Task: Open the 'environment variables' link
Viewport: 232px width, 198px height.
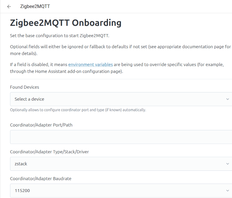Action: click(90, 65)
